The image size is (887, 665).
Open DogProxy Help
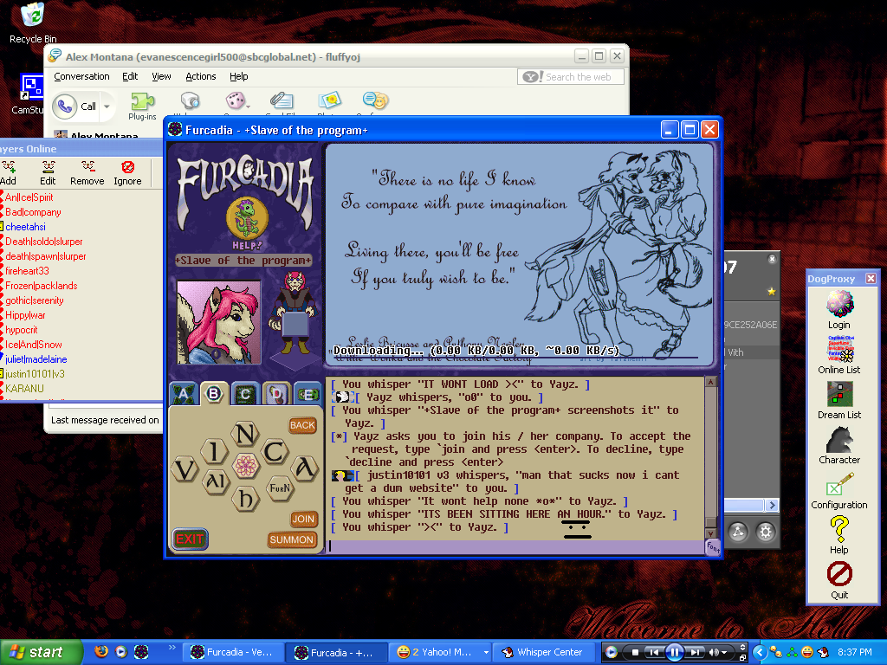click(838, 535)
